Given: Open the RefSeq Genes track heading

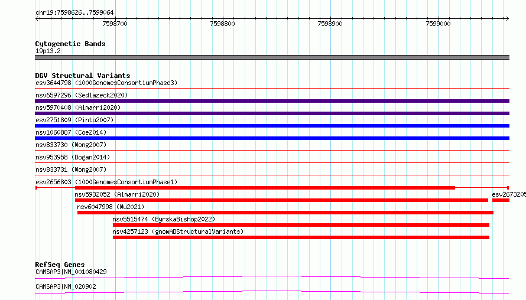Looking at the screenshot, I should (60, 265).
